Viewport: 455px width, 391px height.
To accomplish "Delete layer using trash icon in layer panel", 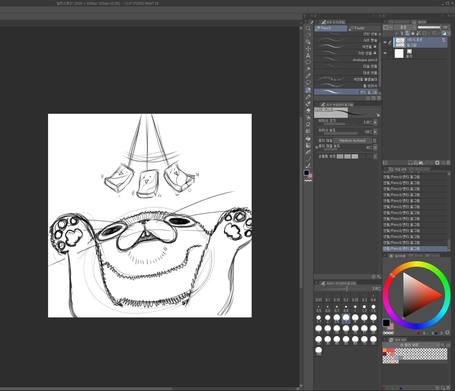I will 448,163.
